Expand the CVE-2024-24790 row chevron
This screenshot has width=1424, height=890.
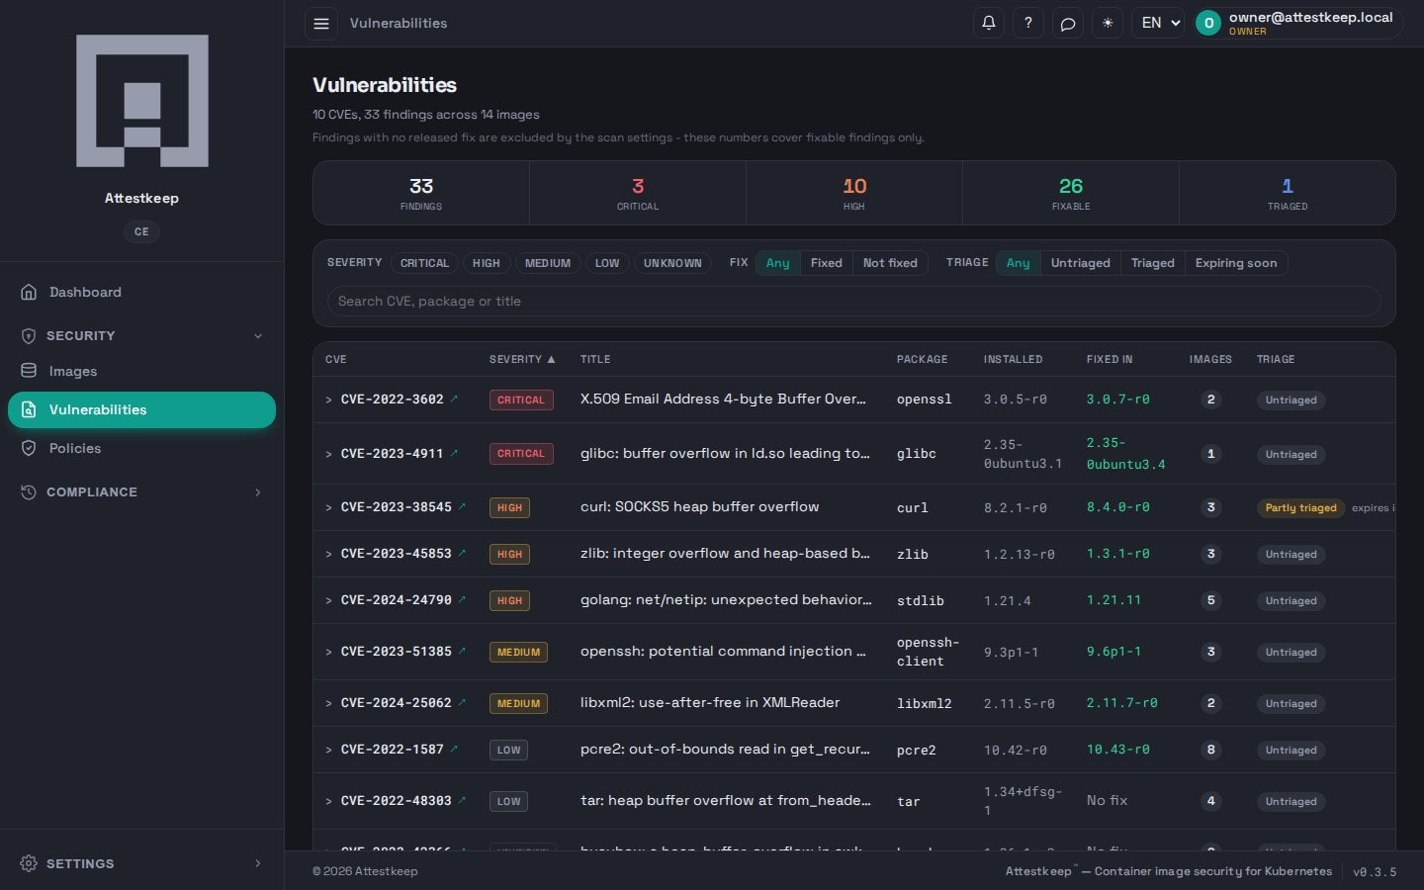[x=329, y=600]
